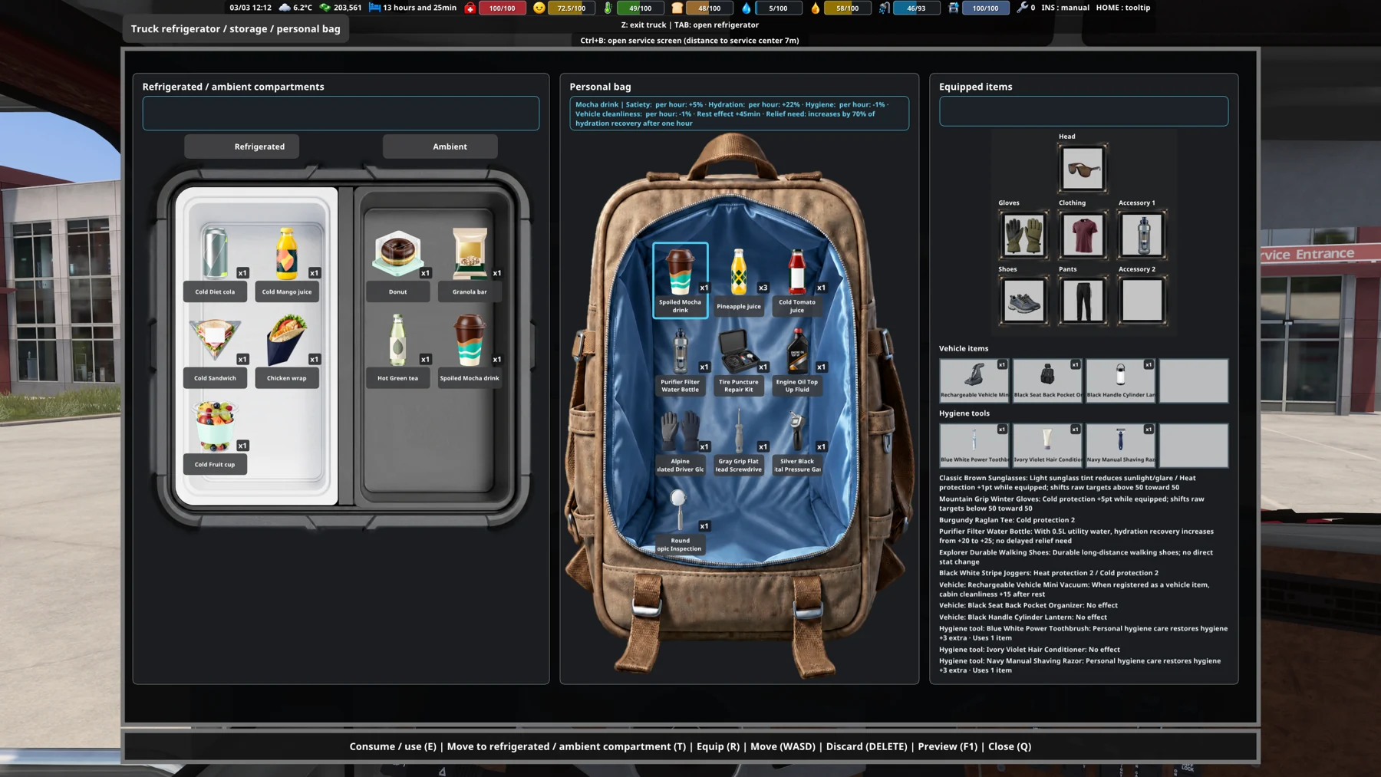1381x777 pixels.
Task: Switch to the Ambient compartment tab
Action: (440, 147)
